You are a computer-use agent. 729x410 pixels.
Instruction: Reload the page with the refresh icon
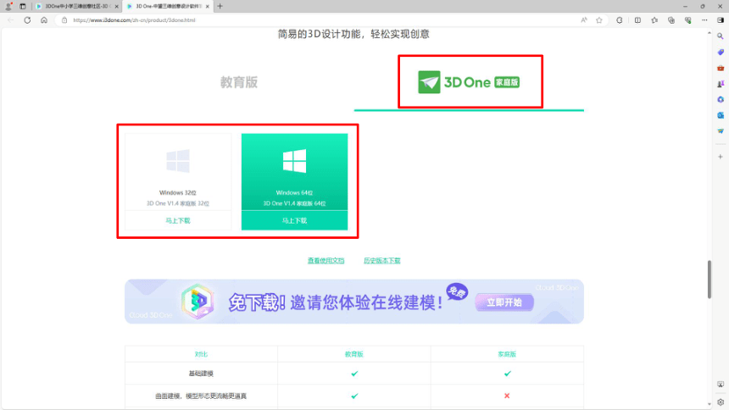(27, 20)
